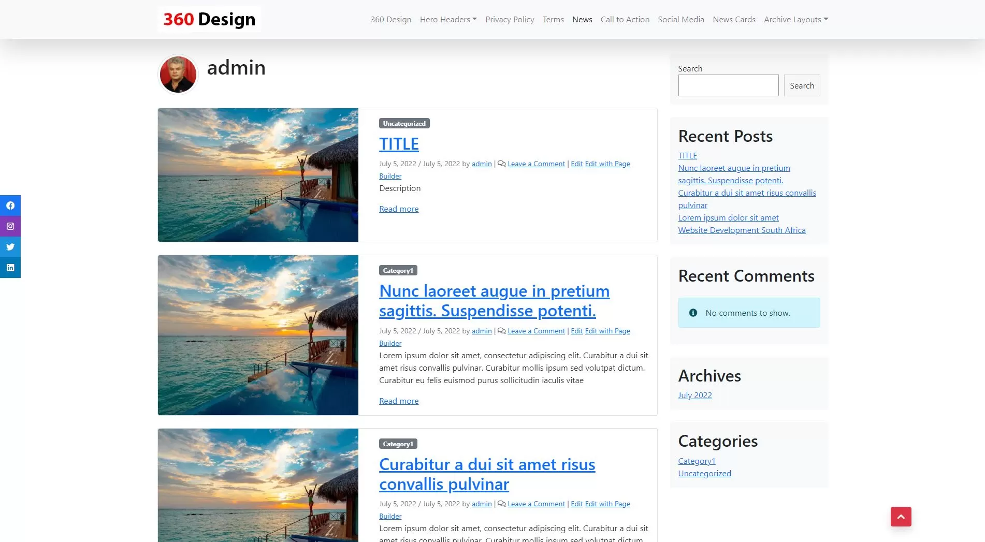Open Website Development South Africa post link
This screenshot has width=985, height=542.
point(742,230)
